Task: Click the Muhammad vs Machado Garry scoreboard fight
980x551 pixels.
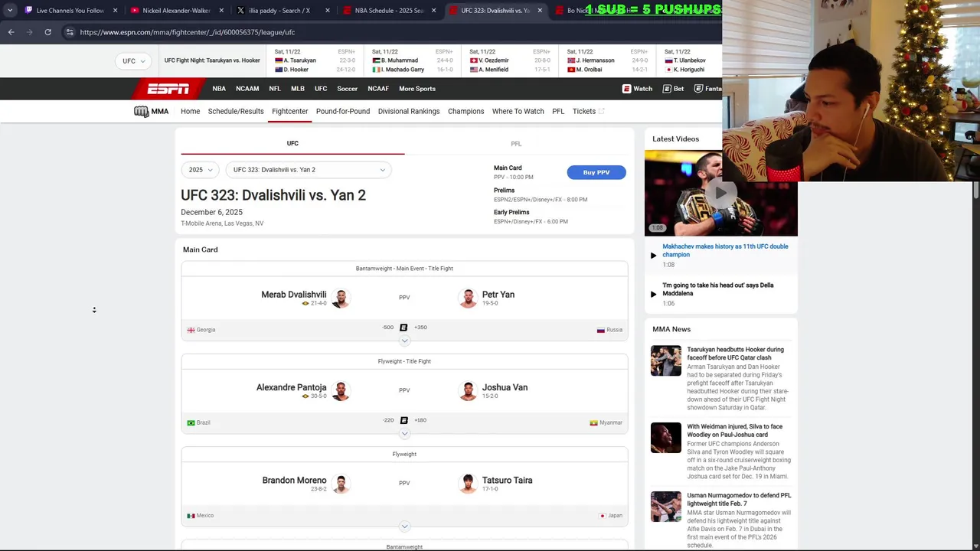Action: (412, 61)
